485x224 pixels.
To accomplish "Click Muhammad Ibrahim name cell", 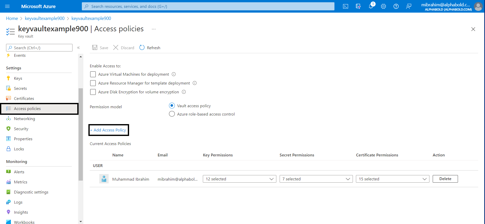I will click(x=131, y=179).
